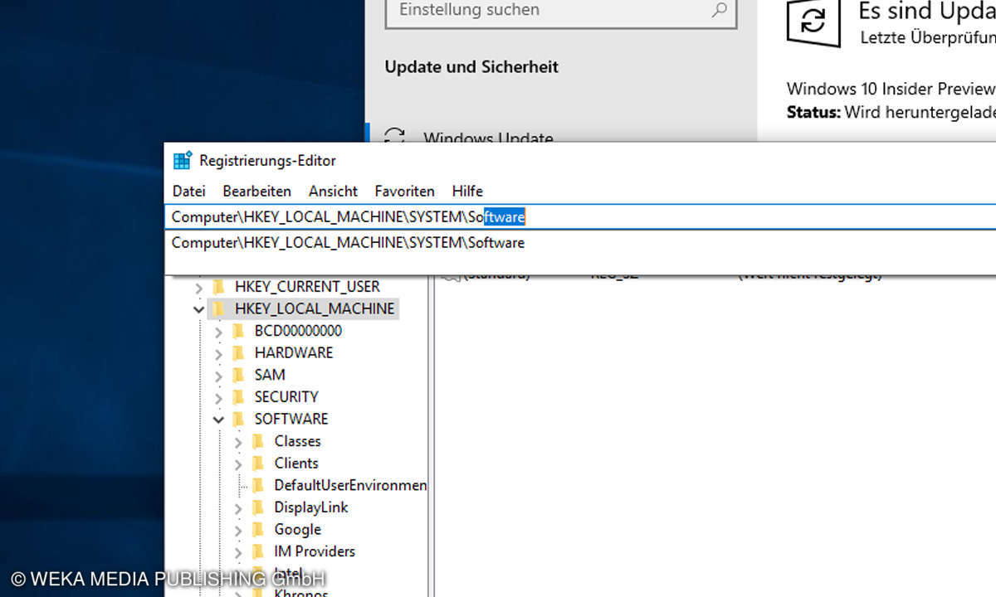Expand the Clients key

coord(238,464)
